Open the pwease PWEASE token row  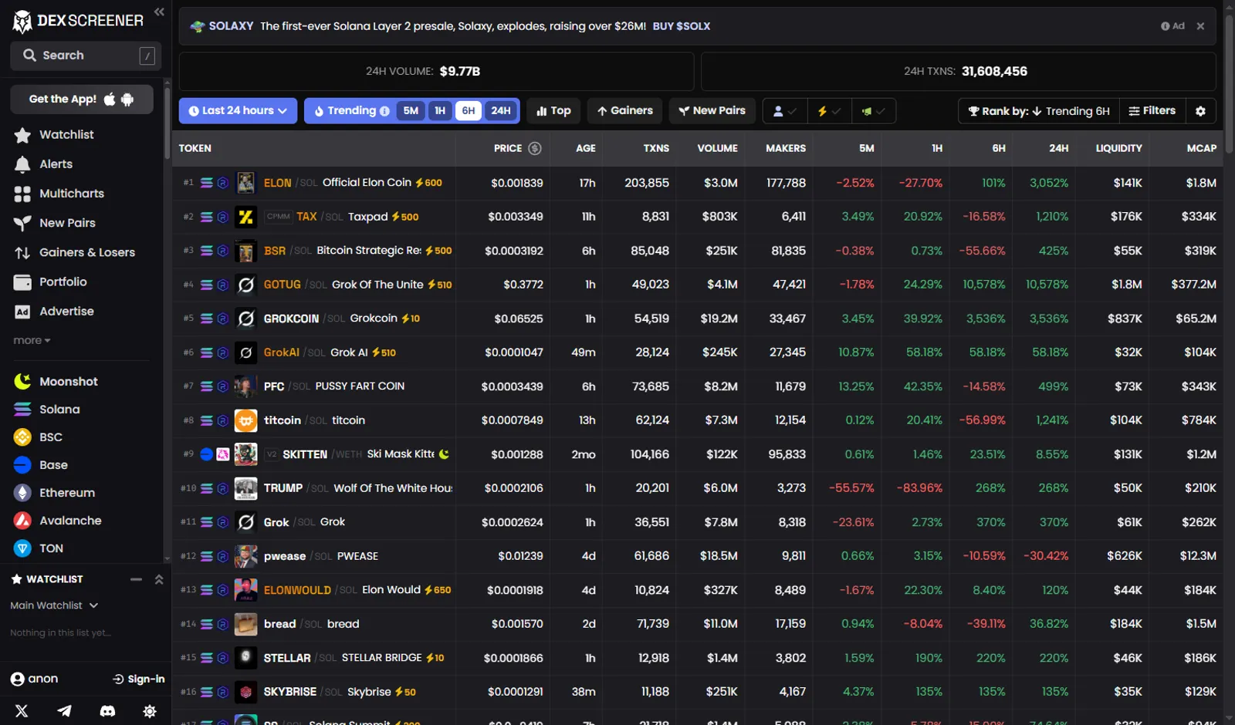click(698, 556)
